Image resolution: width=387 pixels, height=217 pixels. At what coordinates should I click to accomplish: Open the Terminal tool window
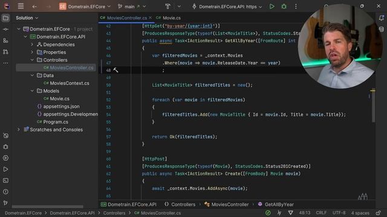pyautogui.click(x=5, y=181)
